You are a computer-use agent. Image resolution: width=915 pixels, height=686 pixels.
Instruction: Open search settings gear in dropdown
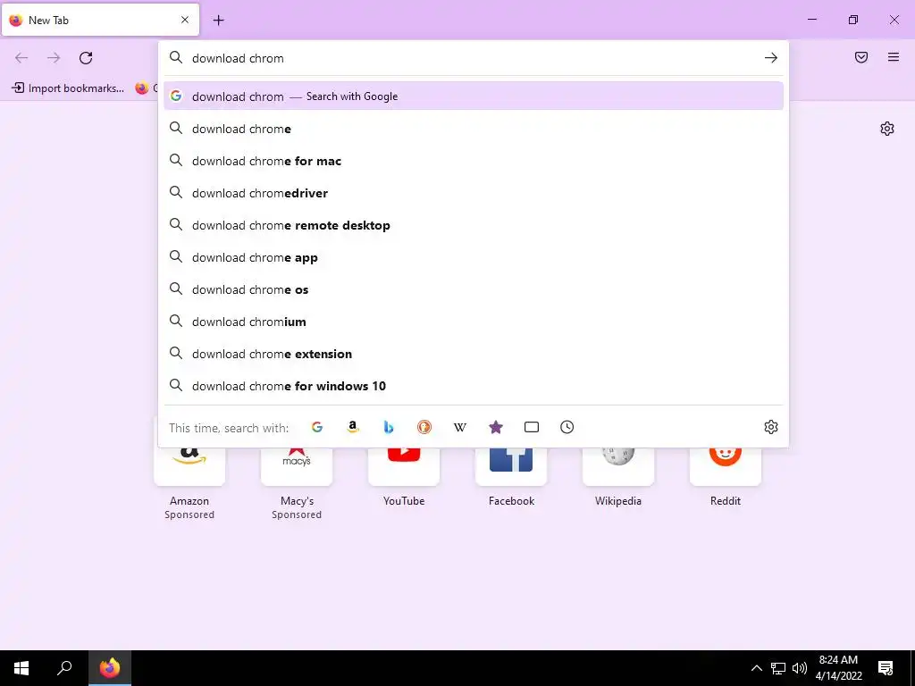pos(771,427)
